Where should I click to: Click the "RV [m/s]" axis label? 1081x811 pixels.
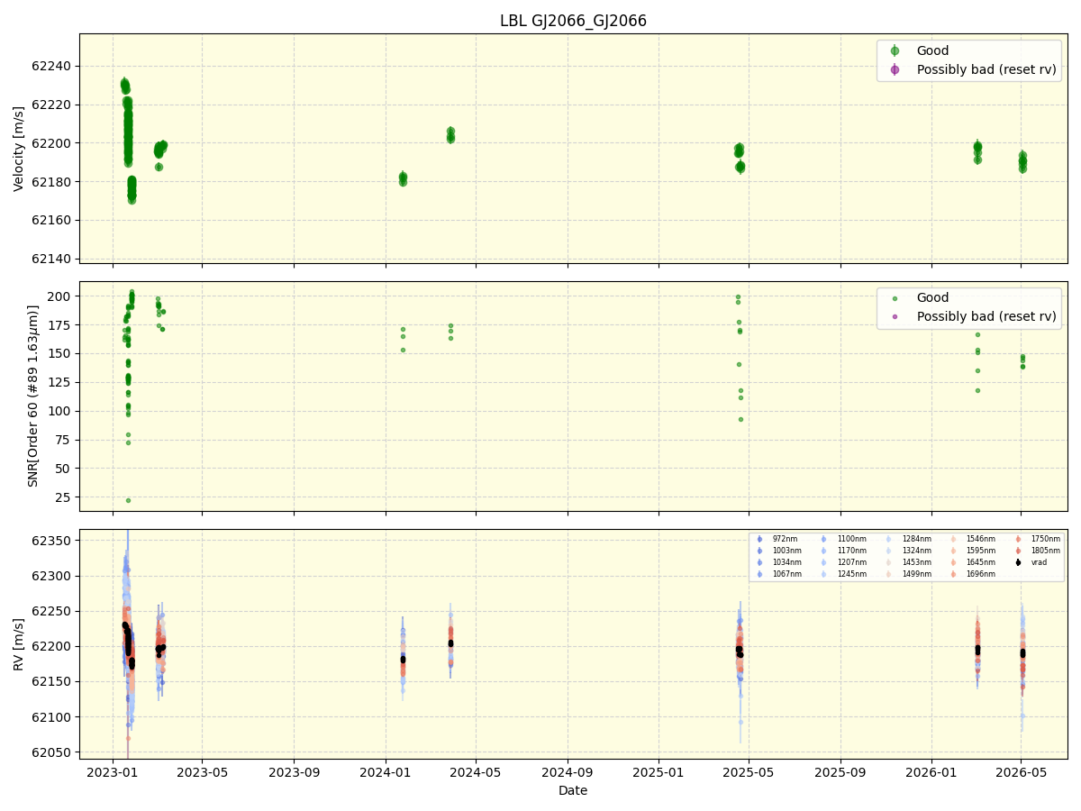click(x=19, y=644)
